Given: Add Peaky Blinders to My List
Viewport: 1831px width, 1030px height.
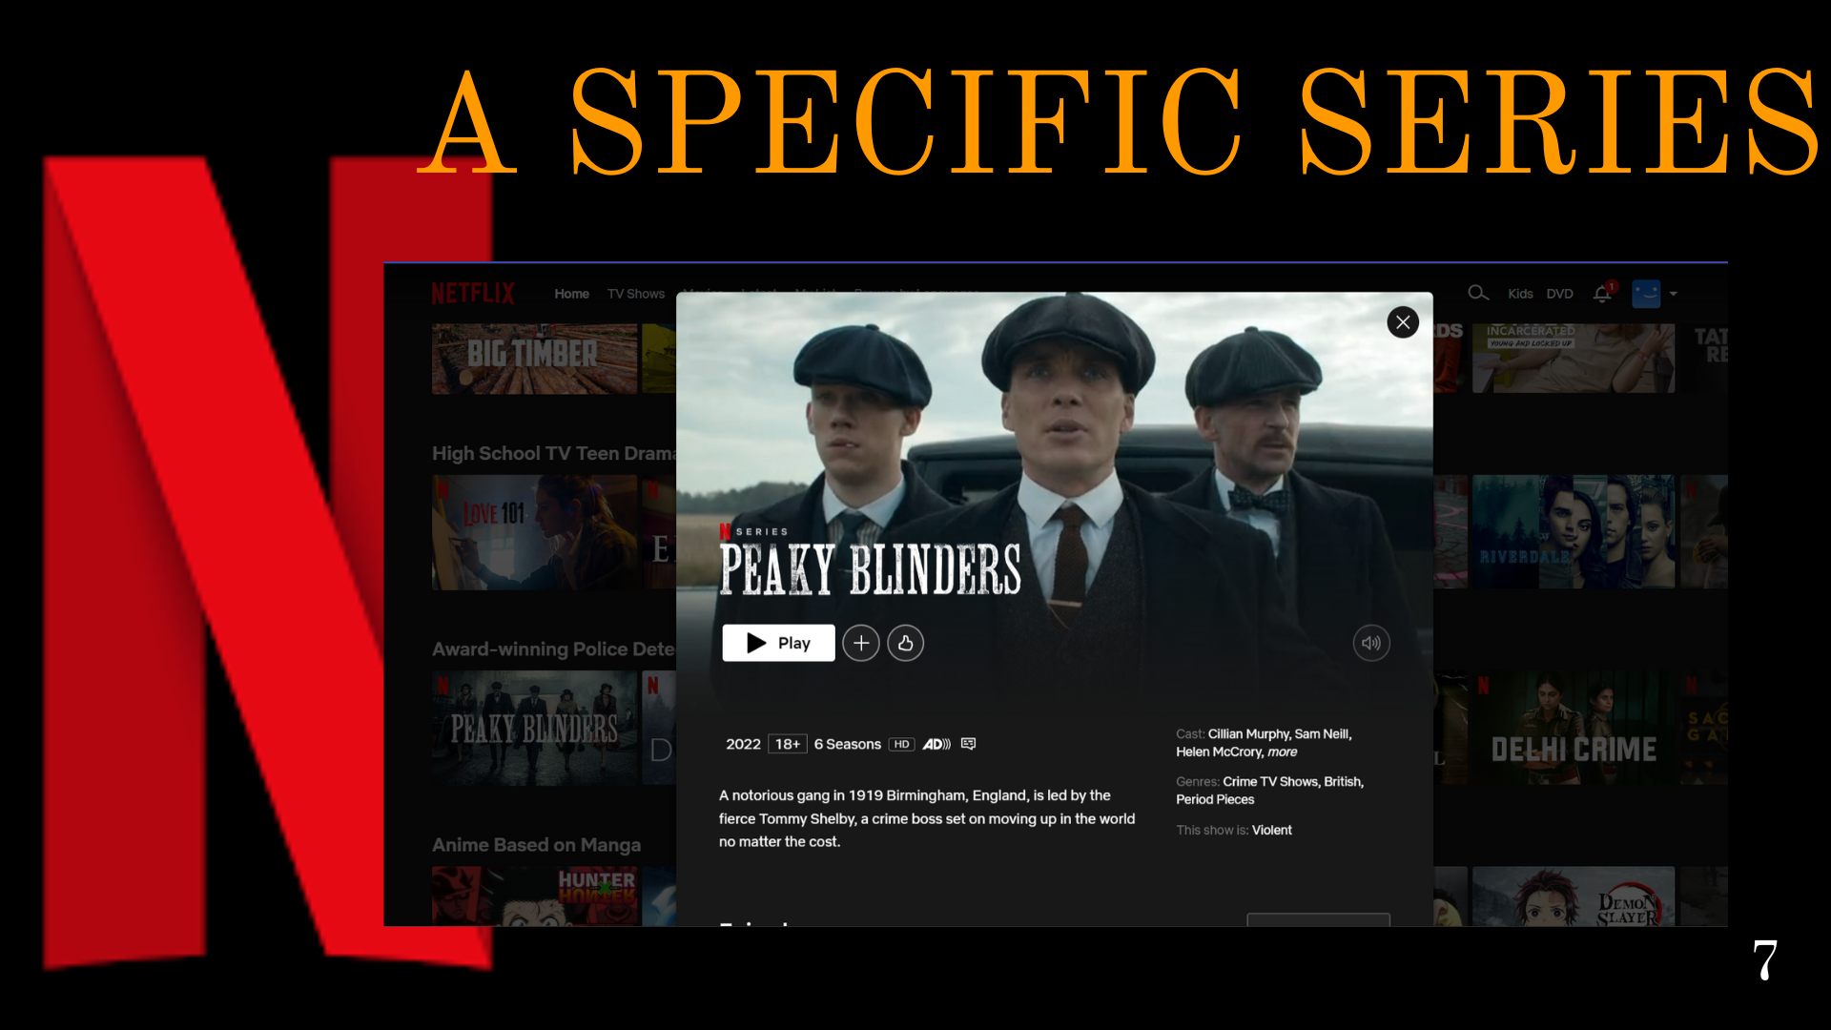Looking at the screenshot, I should (861, 643).
